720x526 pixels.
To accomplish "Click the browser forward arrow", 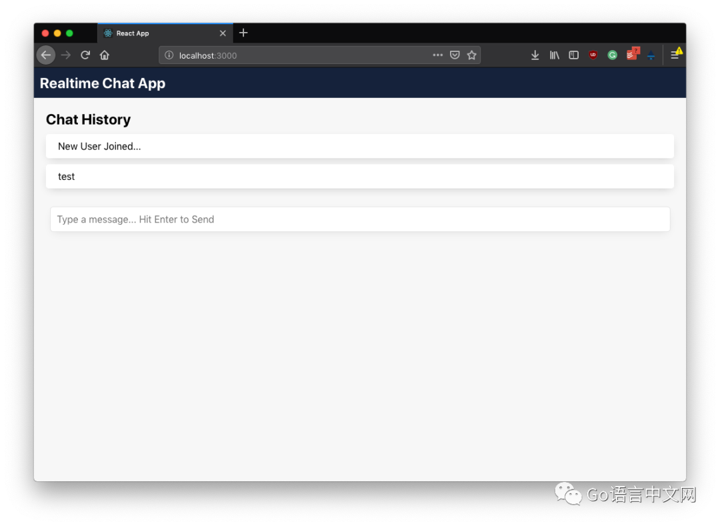I will 65,55.
